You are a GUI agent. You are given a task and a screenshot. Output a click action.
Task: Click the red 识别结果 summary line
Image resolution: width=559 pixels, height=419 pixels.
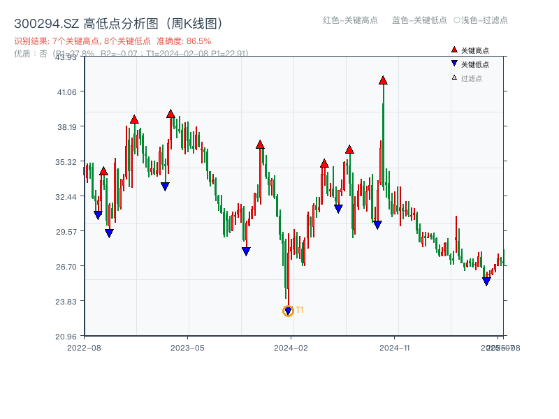112,41
